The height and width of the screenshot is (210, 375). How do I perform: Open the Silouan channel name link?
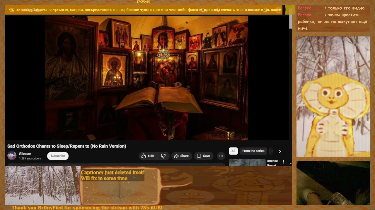pyautogui.click(x=25, y=154)
